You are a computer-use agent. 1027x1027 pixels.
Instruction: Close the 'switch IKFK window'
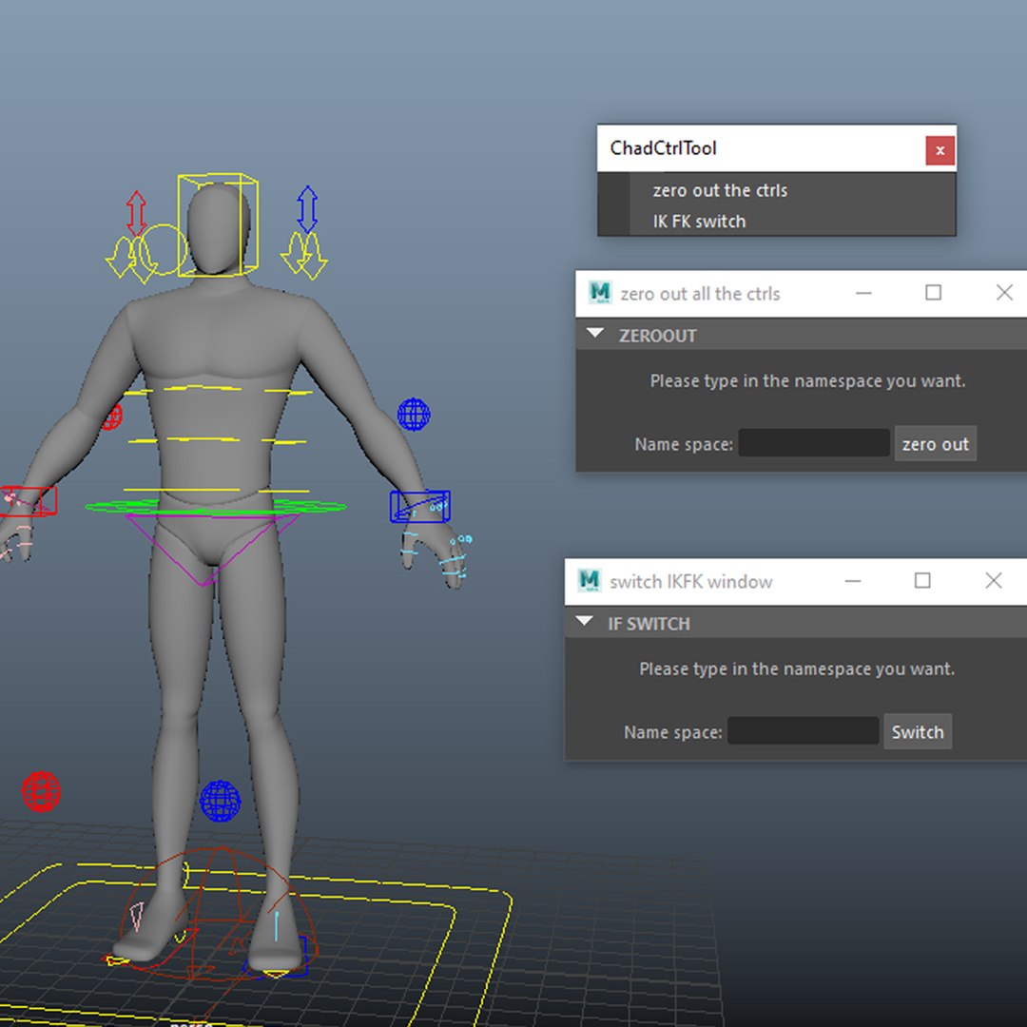(994, 580)
